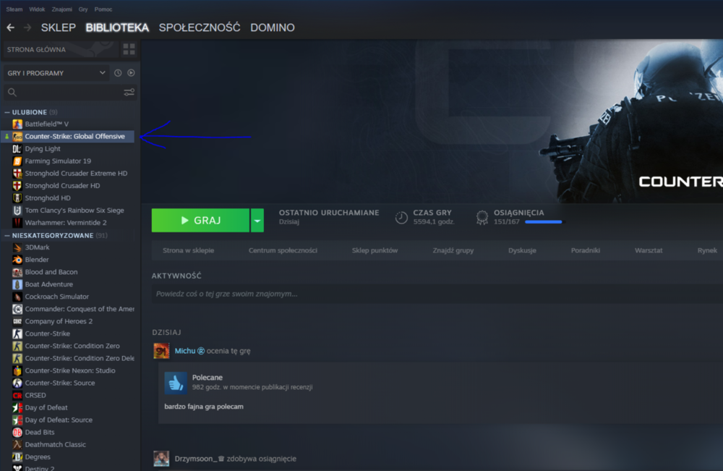
Task: Go to the BIBLIOTEKA tab
Action: tap(117, 27)
